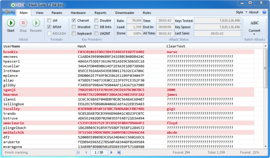Image resolution: width=270 pixels, height=158 pixels.
Task: Click the page number field 1 / 30
Action: 99,152
